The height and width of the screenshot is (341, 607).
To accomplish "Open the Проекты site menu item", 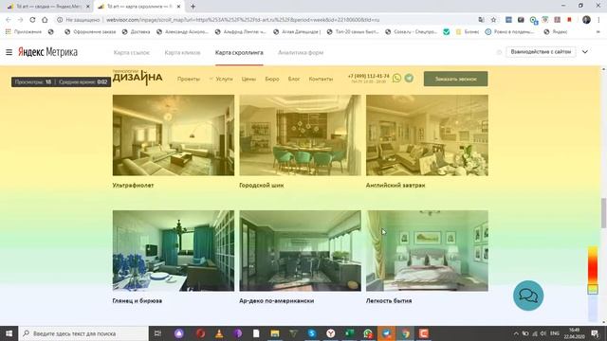I will point(189,79).
